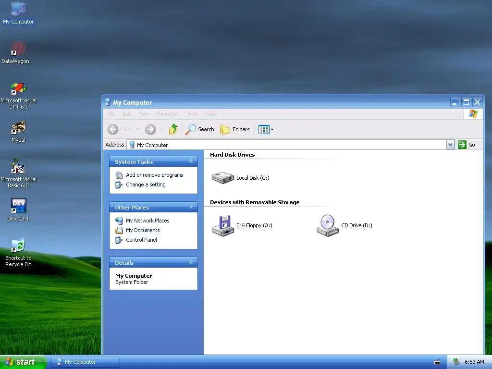Select Microsoft Visual C++ 6.0 desktop icon
Screen dimensions: 492x369
pyautogui.click(x=18, y=96)
